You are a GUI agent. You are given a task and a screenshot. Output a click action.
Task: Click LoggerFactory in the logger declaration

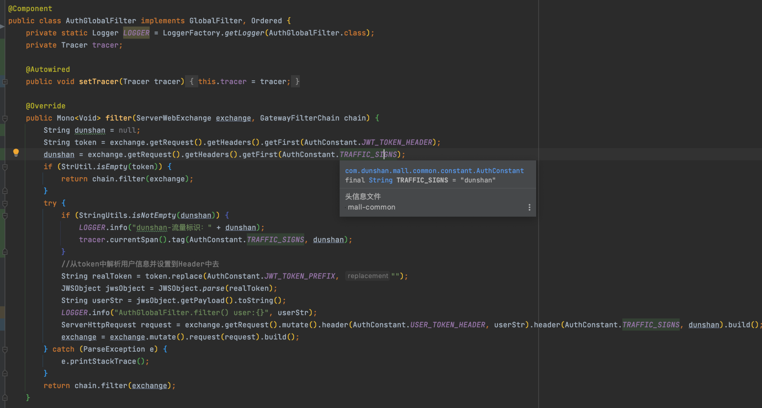coord(191,33)
